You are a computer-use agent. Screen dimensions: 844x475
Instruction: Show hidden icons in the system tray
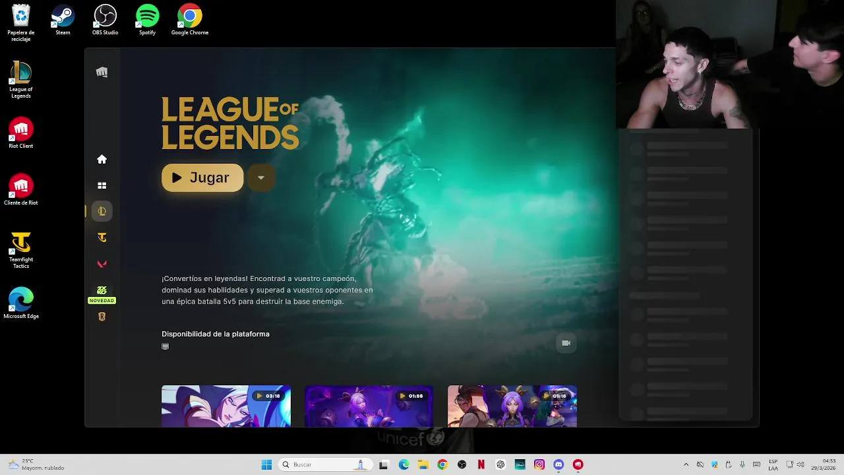pos(686,464)
